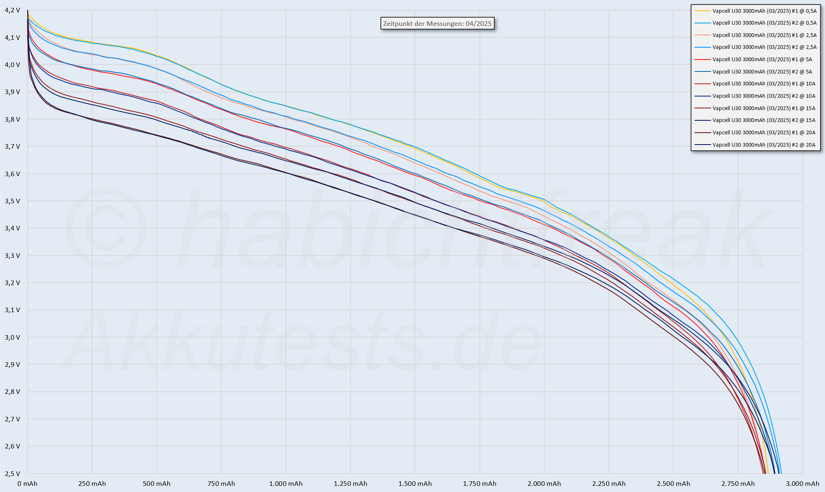Click the 2.250 mAh x-axis label
825x492 pixels.
click(609, 484)
